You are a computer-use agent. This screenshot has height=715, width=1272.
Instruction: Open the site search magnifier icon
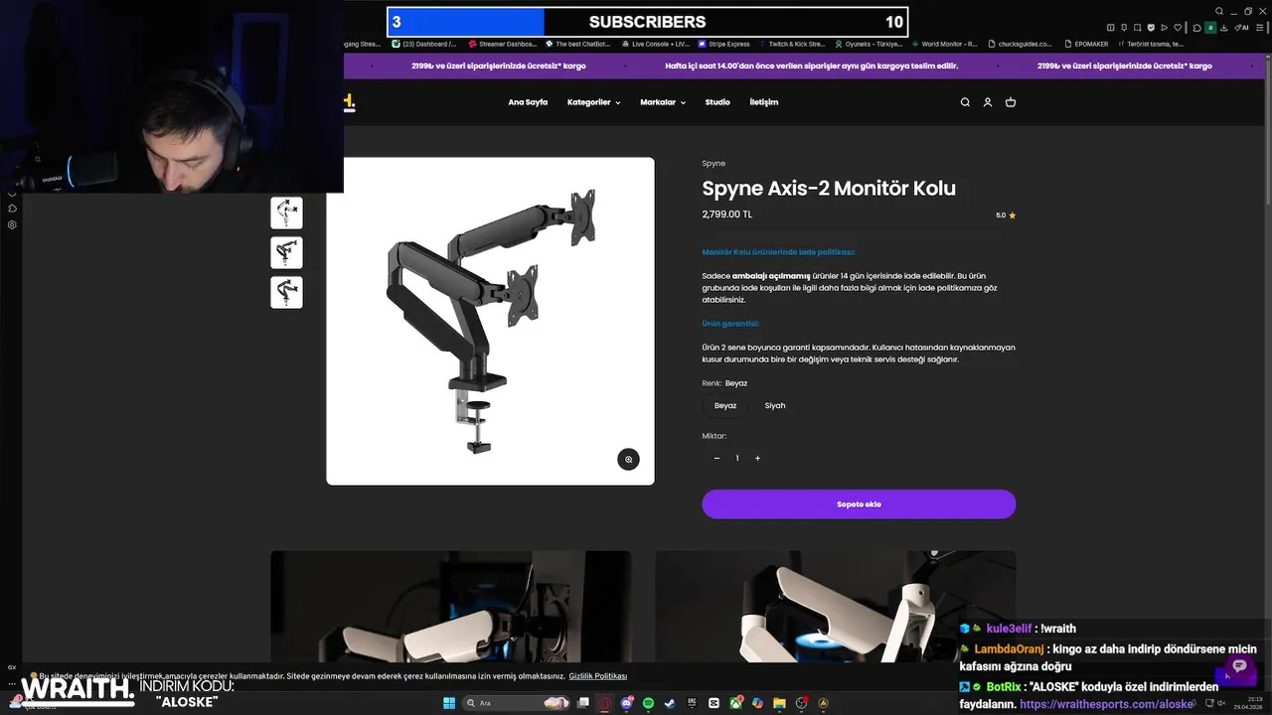click(x=965, y=102)
